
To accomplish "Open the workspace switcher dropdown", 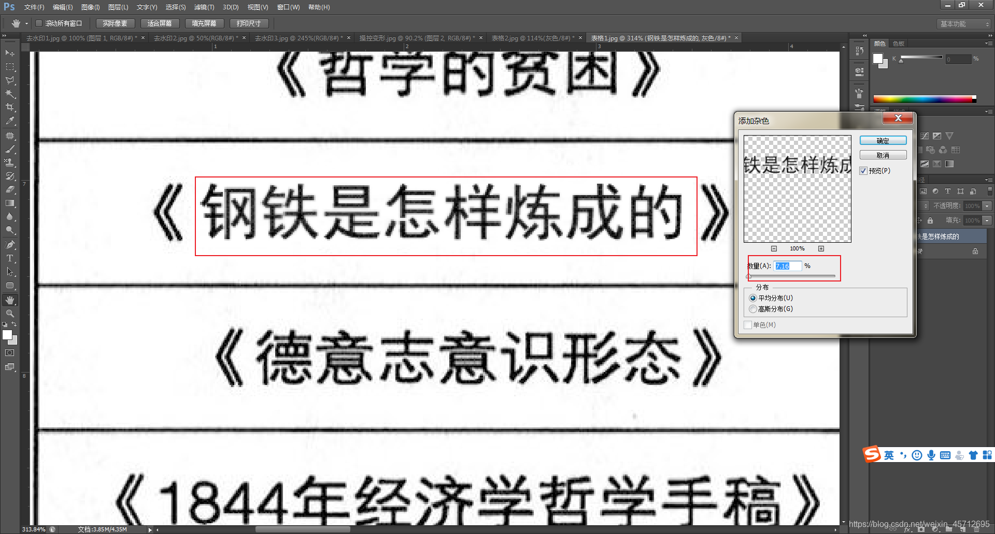I will pos(964,24).
